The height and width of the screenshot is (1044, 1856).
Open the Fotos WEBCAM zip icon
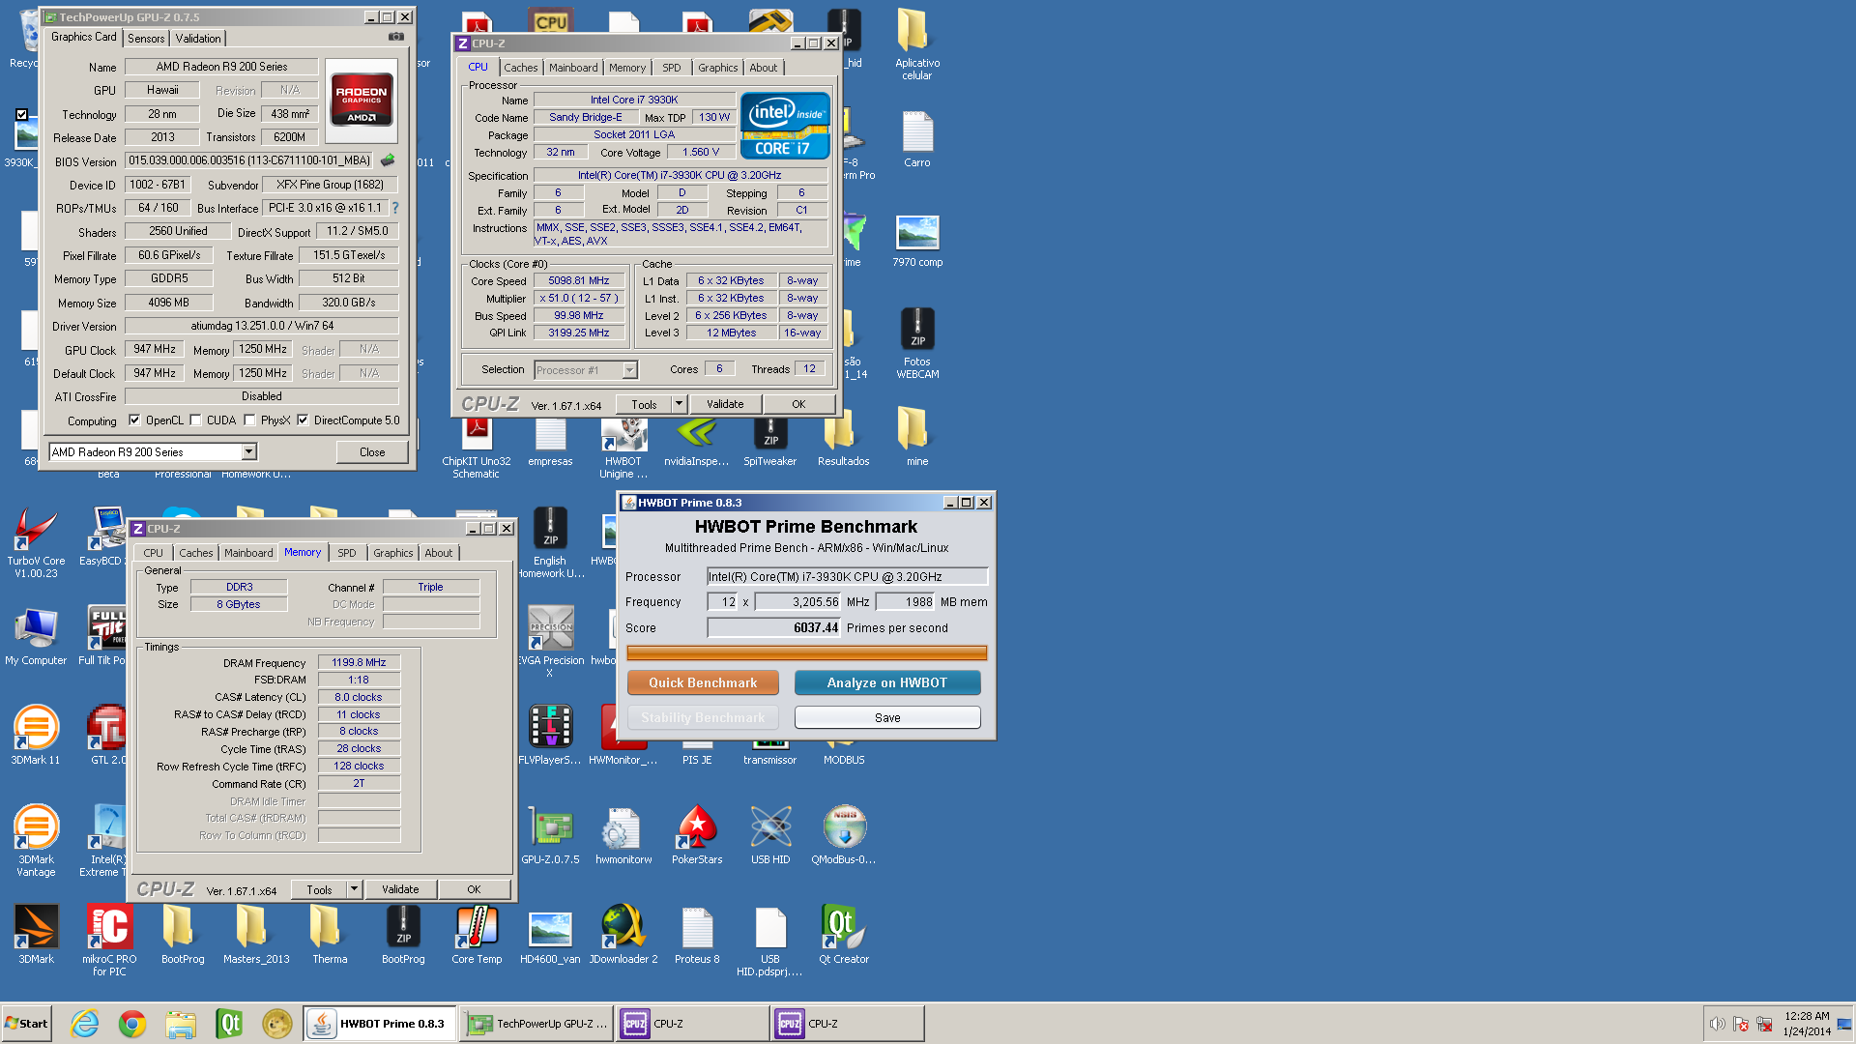[917, 343]
